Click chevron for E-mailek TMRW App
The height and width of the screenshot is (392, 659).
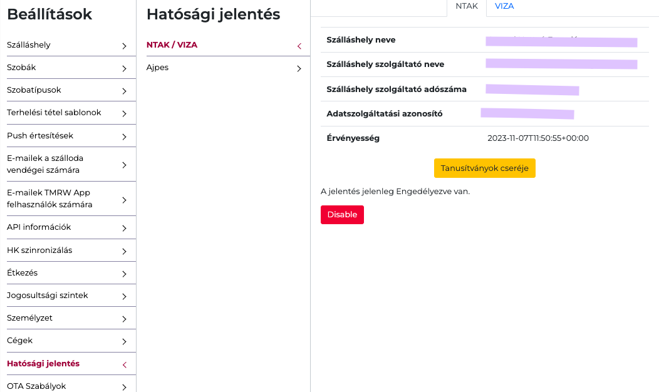click(124, 200)
